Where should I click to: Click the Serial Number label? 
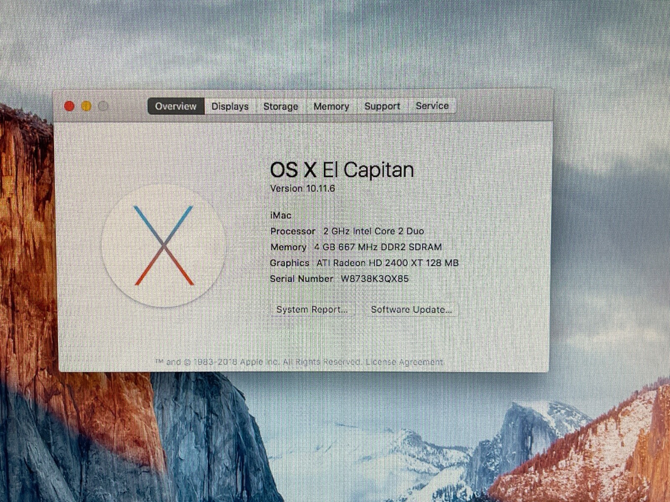pyautogui.click(x=301, y=279)
